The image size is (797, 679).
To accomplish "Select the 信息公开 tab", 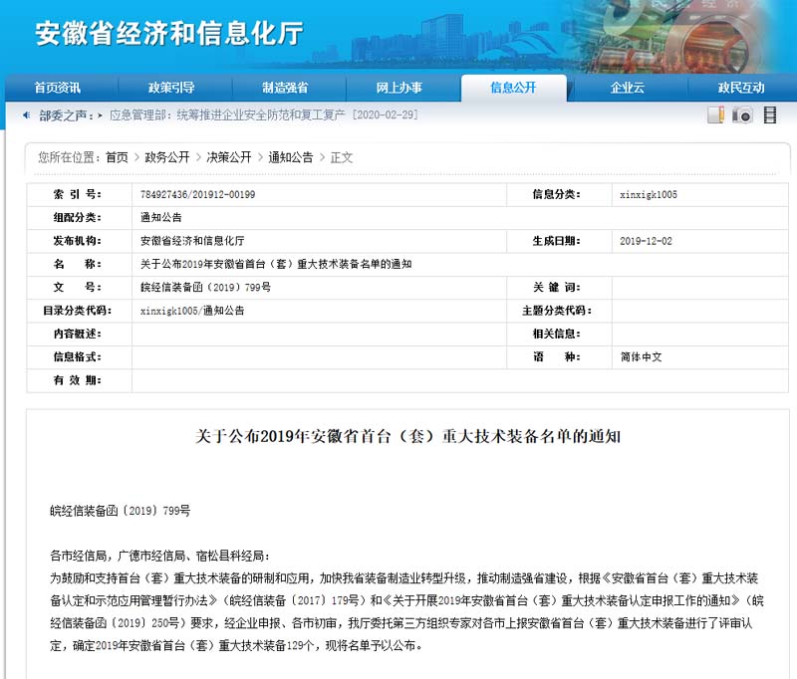I will [x=513, y=88].
